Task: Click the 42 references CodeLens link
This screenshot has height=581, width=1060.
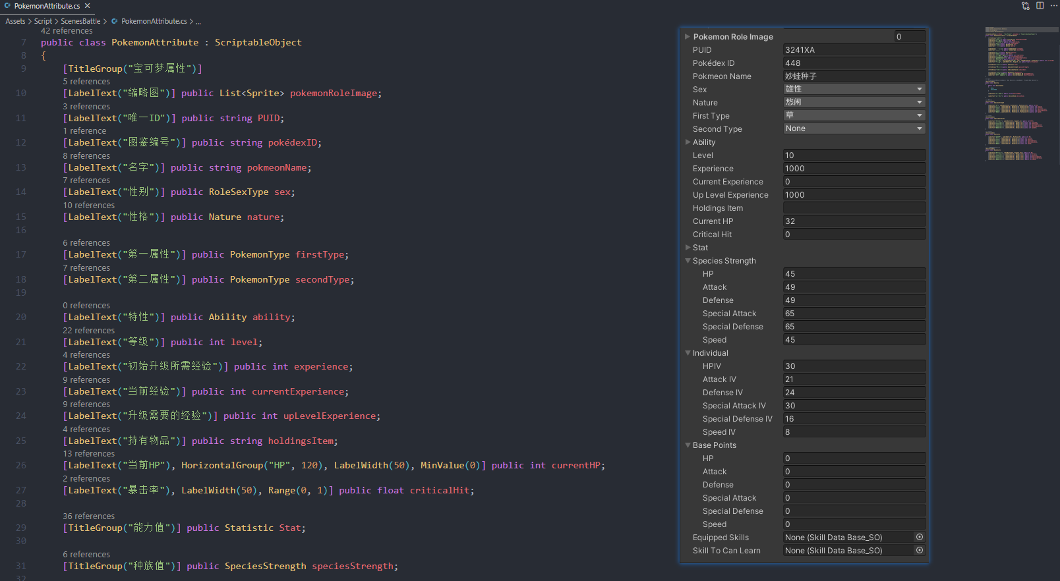Action: click(67, 31)
